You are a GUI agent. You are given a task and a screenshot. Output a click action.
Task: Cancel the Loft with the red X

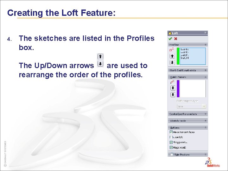point(176,39)
